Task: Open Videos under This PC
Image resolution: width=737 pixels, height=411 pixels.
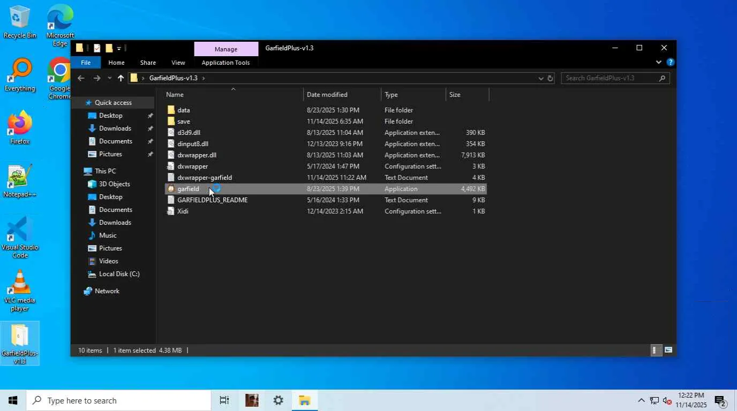Action: pyautogui.click(x=109, y=261)
